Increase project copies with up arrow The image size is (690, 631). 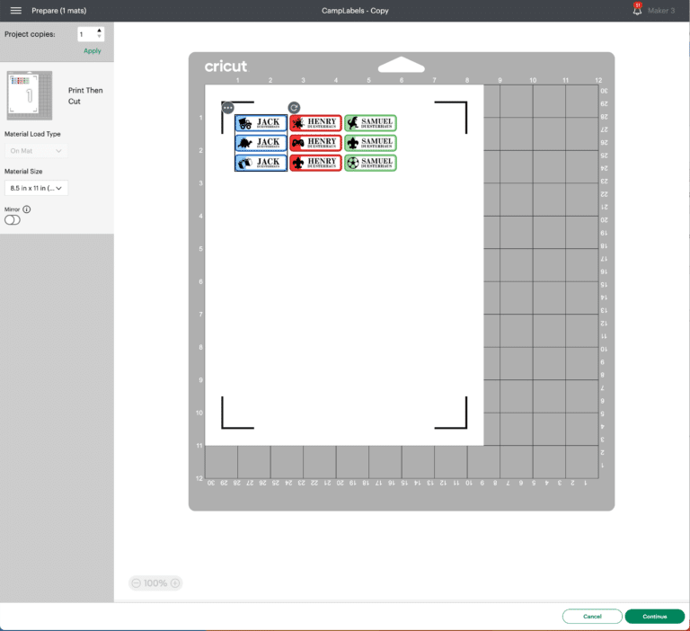(99, 31)
